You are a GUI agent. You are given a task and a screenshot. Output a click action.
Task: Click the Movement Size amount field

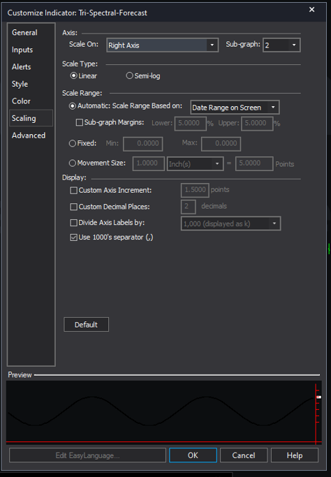click(x=149, y=163)
